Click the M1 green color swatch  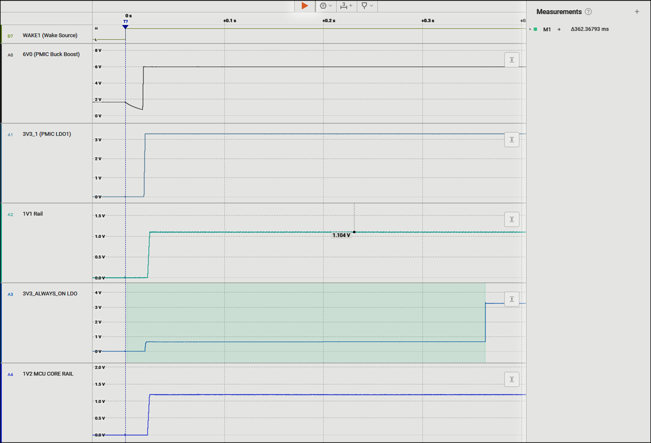[x=535, y=29]
